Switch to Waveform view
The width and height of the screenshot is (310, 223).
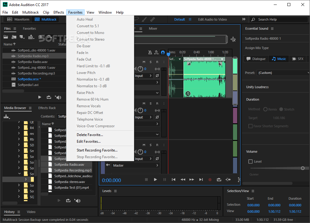tap(18, 19)
